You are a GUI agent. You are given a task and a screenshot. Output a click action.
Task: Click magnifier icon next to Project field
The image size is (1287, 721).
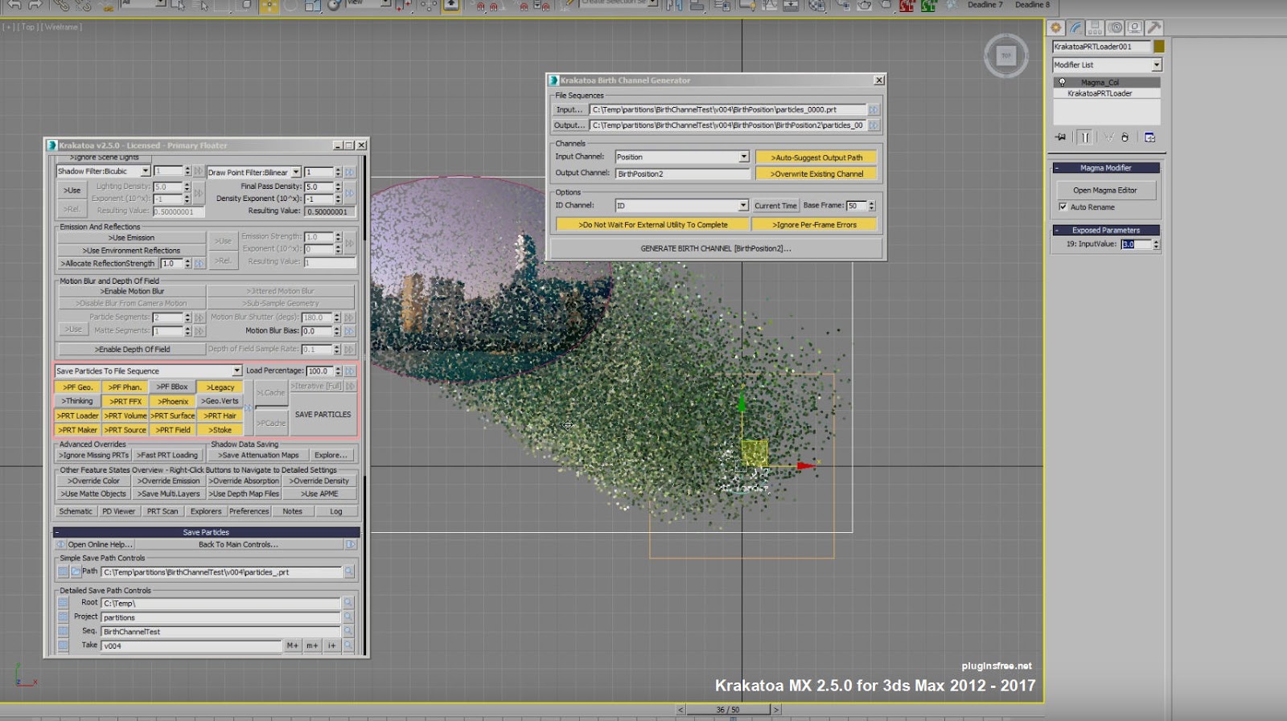[x=348, y=617]
